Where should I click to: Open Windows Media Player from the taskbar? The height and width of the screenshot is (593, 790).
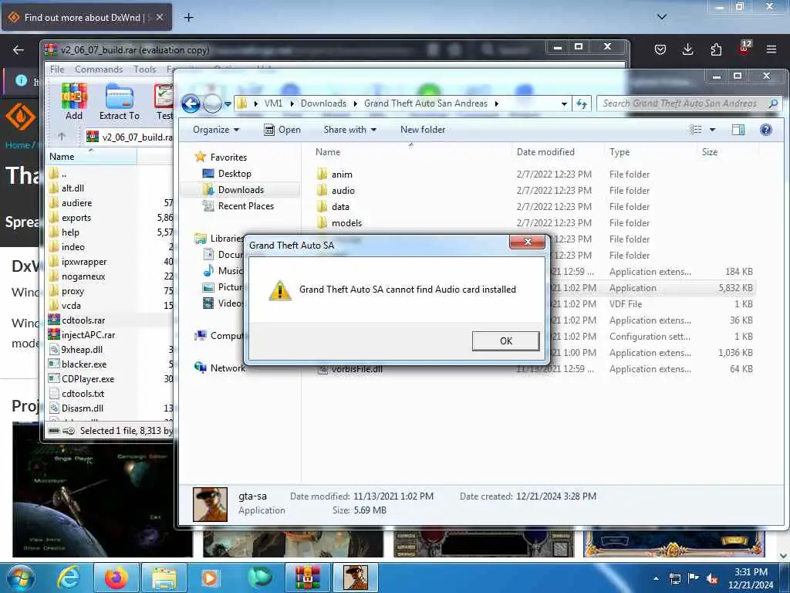click(x=210, y=578)
